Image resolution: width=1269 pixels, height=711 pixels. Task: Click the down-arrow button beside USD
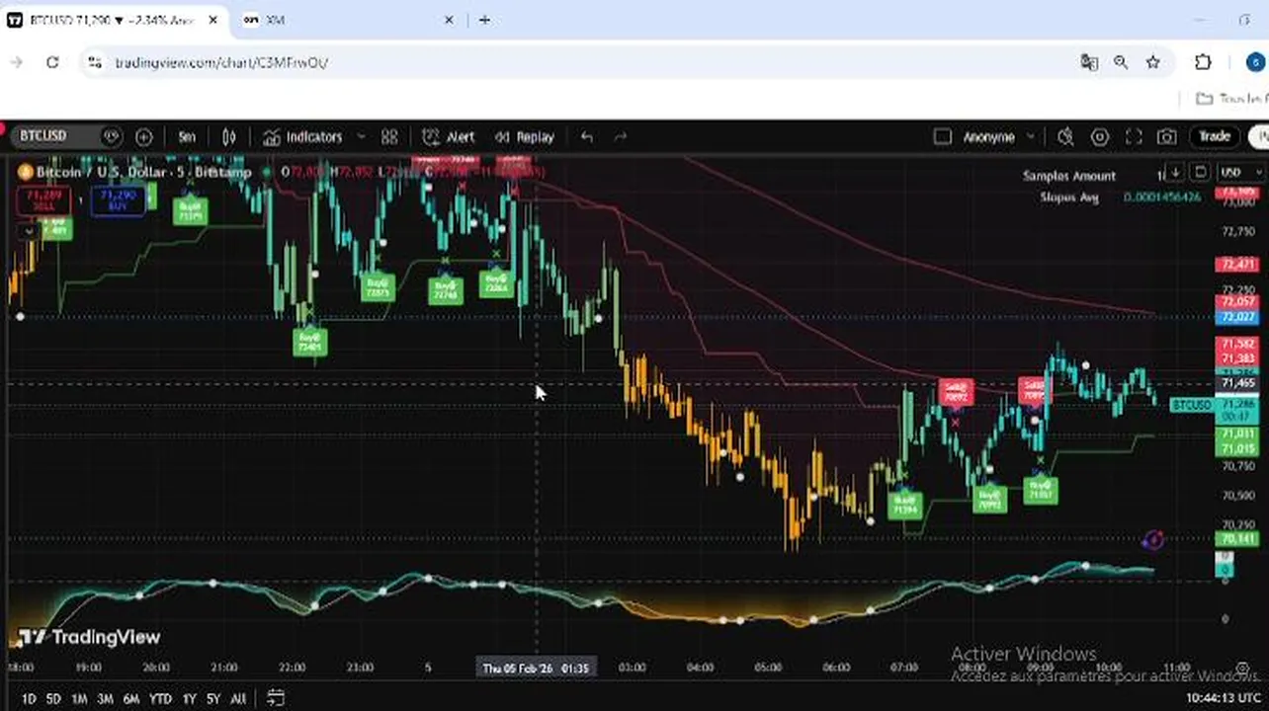pos(1173,173)
